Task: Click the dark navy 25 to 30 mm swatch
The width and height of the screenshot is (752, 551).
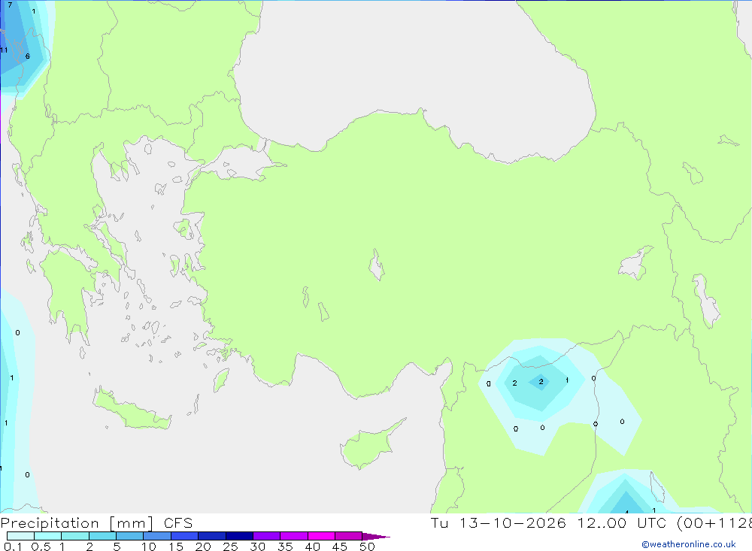Action: point(239,536)
